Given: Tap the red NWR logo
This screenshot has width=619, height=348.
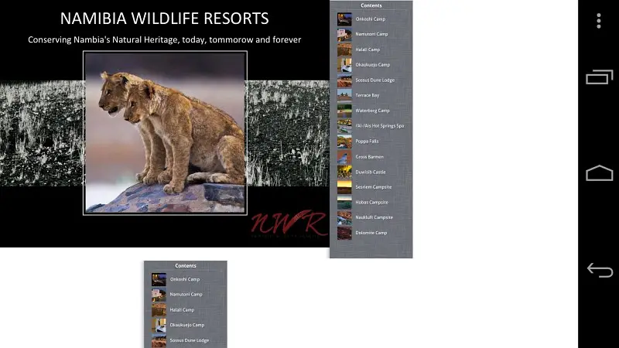Looking at the screenshot, I should (289, 223).
